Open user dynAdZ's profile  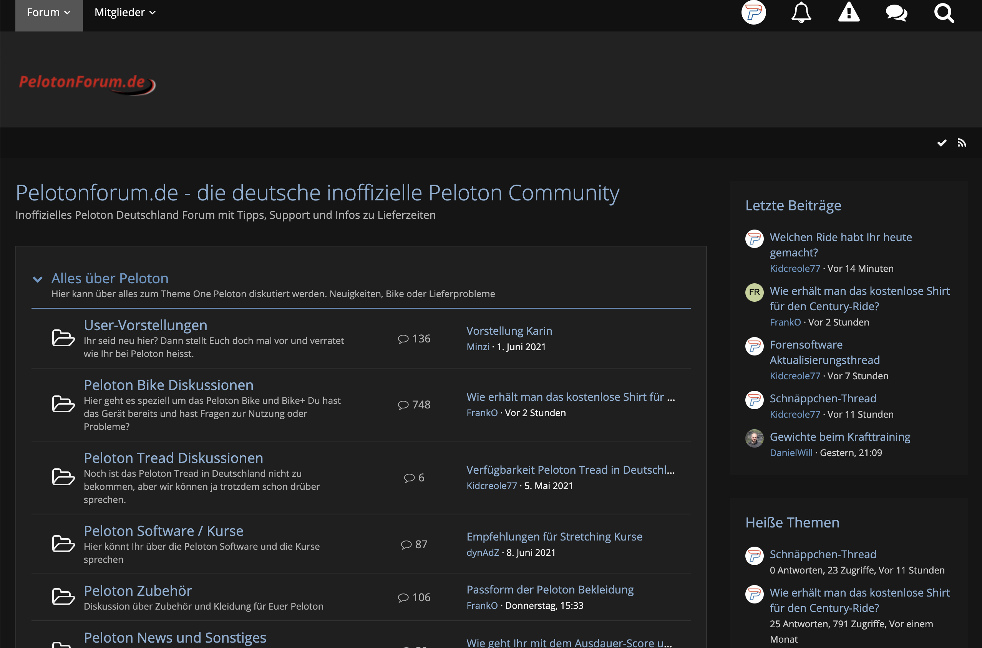pyautogui.click(x=483, y=553)
